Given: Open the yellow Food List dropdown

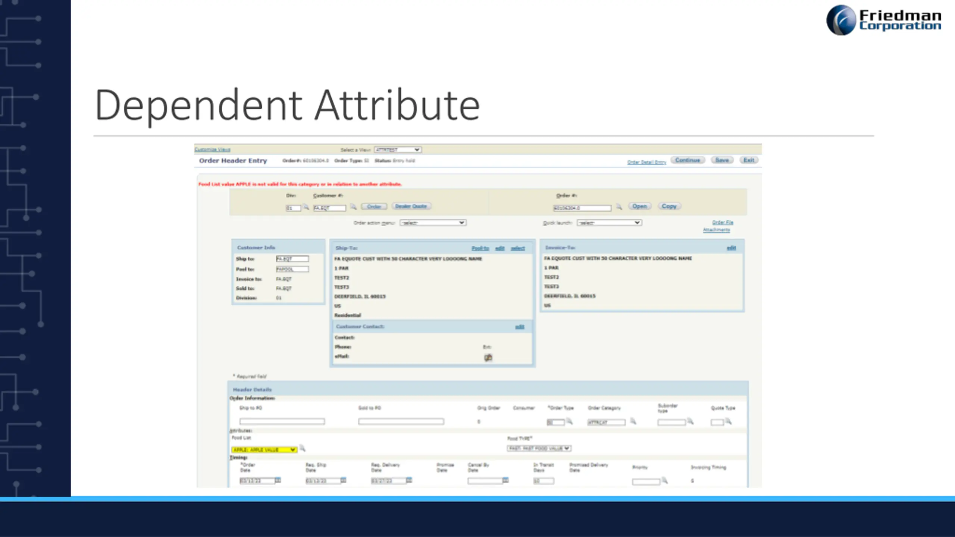Looking at the screenshot, I should tap(264, 450).
